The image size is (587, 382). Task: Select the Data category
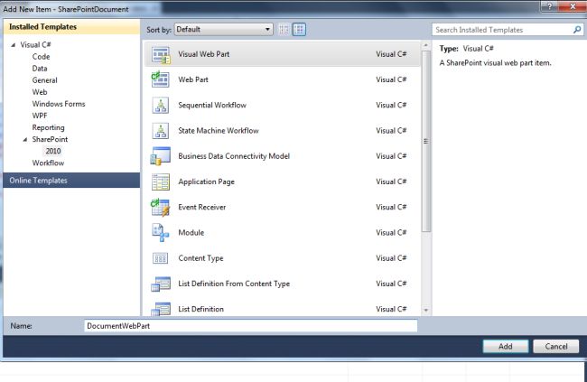tap(40, 69)
